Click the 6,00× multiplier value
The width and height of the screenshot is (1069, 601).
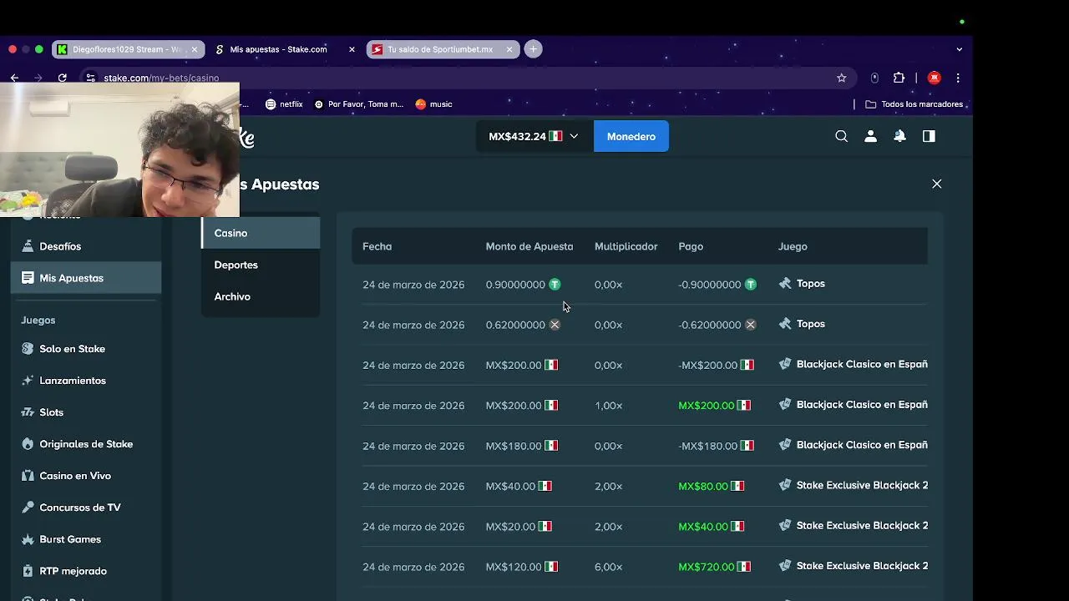tap(608, 567)
